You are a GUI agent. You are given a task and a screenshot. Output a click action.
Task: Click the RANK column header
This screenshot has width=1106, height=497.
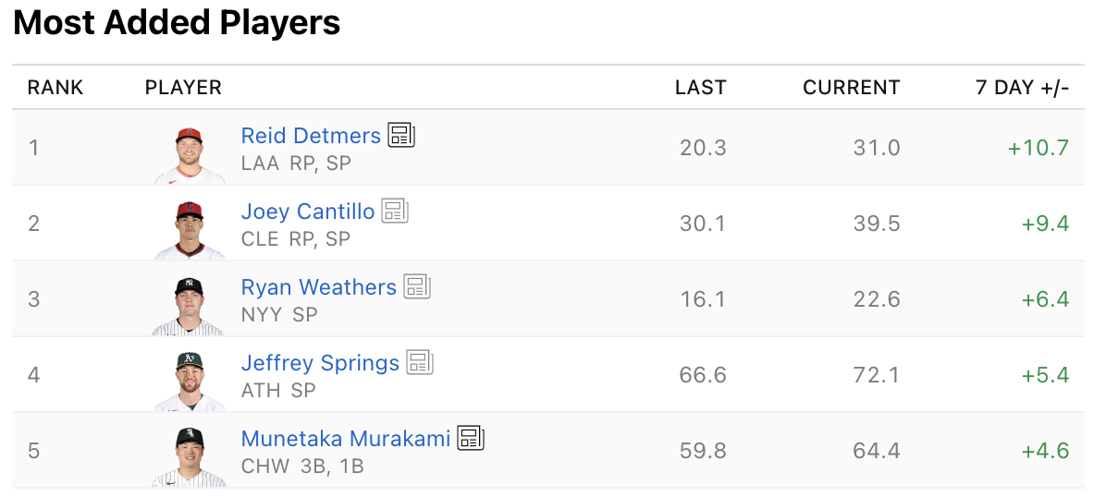click(55, 88)
